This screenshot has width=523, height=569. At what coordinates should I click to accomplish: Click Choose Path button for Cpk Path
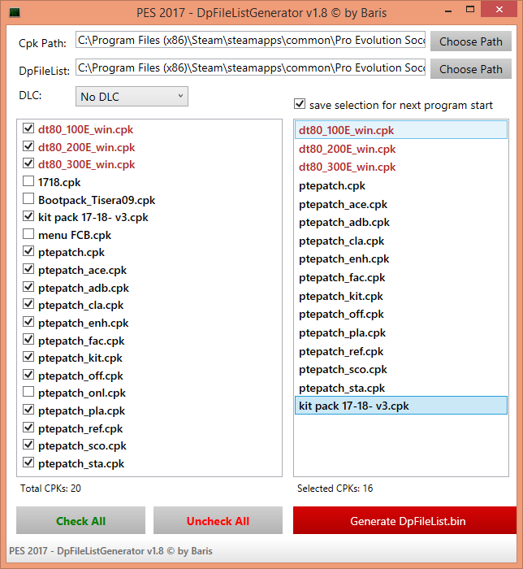[x=471, y=41]
